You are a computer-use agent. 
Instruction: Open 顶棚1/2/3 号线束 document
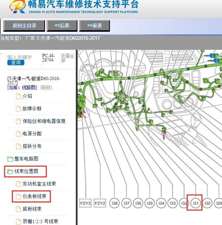pos(40,221)
